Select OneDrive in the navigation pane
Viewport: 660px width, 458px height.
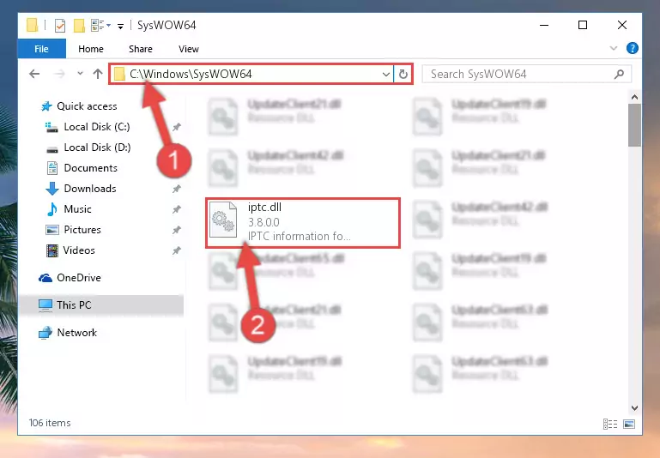(79, 278)
